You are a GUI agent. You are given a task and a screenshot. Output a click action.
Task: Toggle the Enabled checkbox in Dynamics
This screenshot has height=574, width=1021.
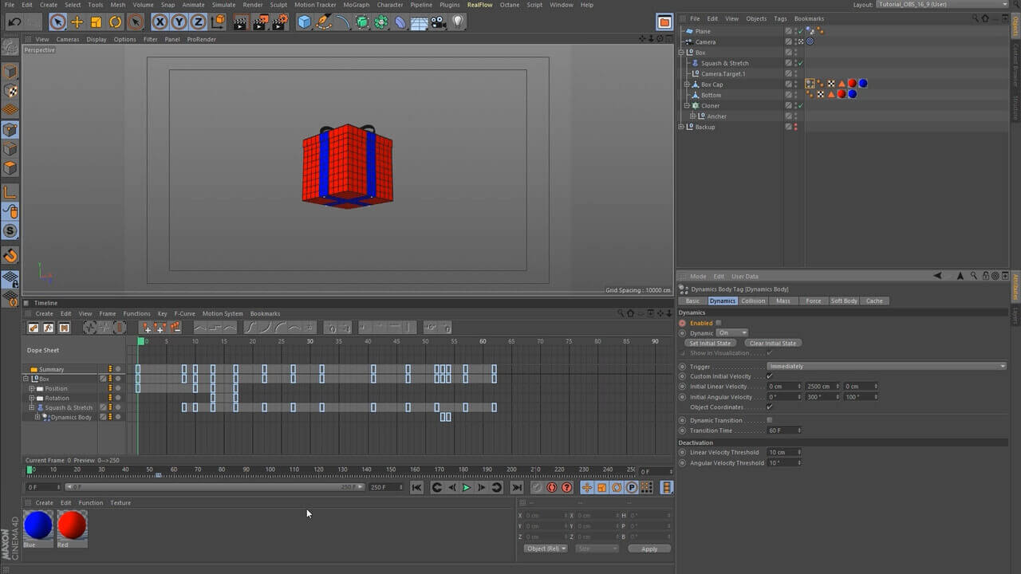[719, 323]
